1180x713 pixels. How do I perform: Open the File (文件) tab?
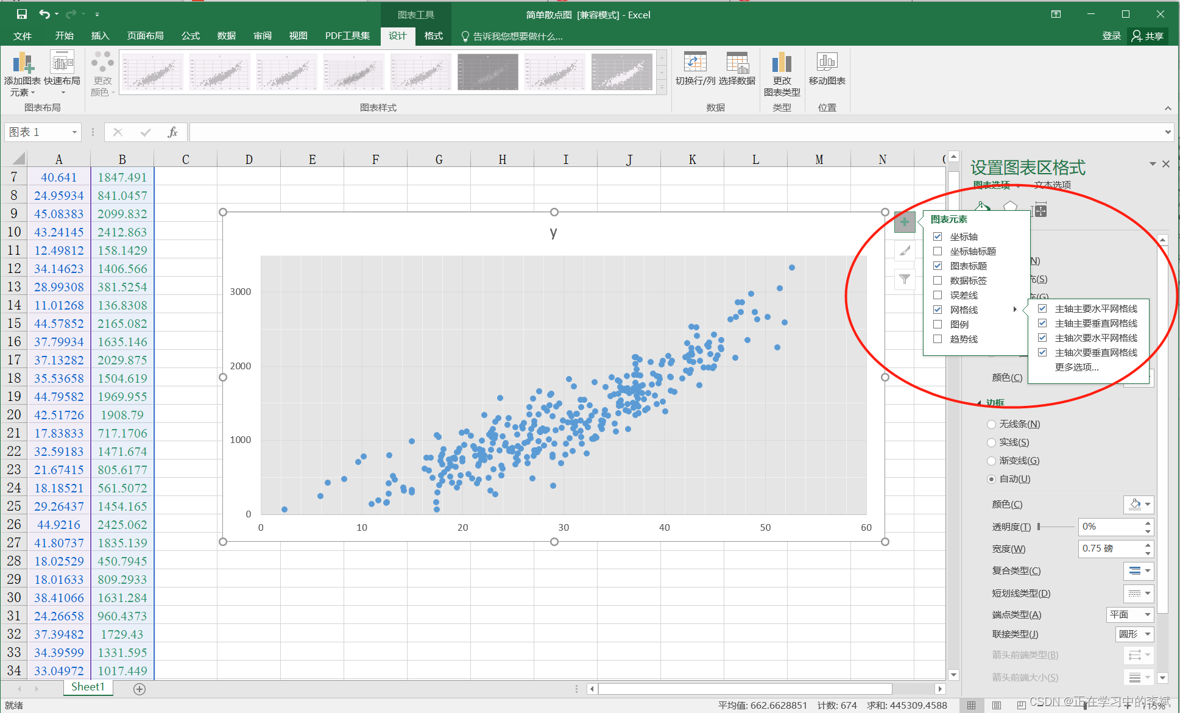[x=23, y=36]
